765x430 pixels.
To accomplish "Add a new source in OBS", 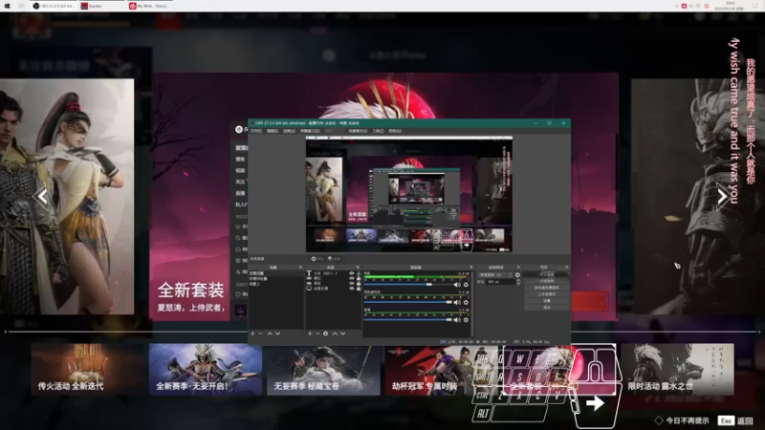I will 310,333.
